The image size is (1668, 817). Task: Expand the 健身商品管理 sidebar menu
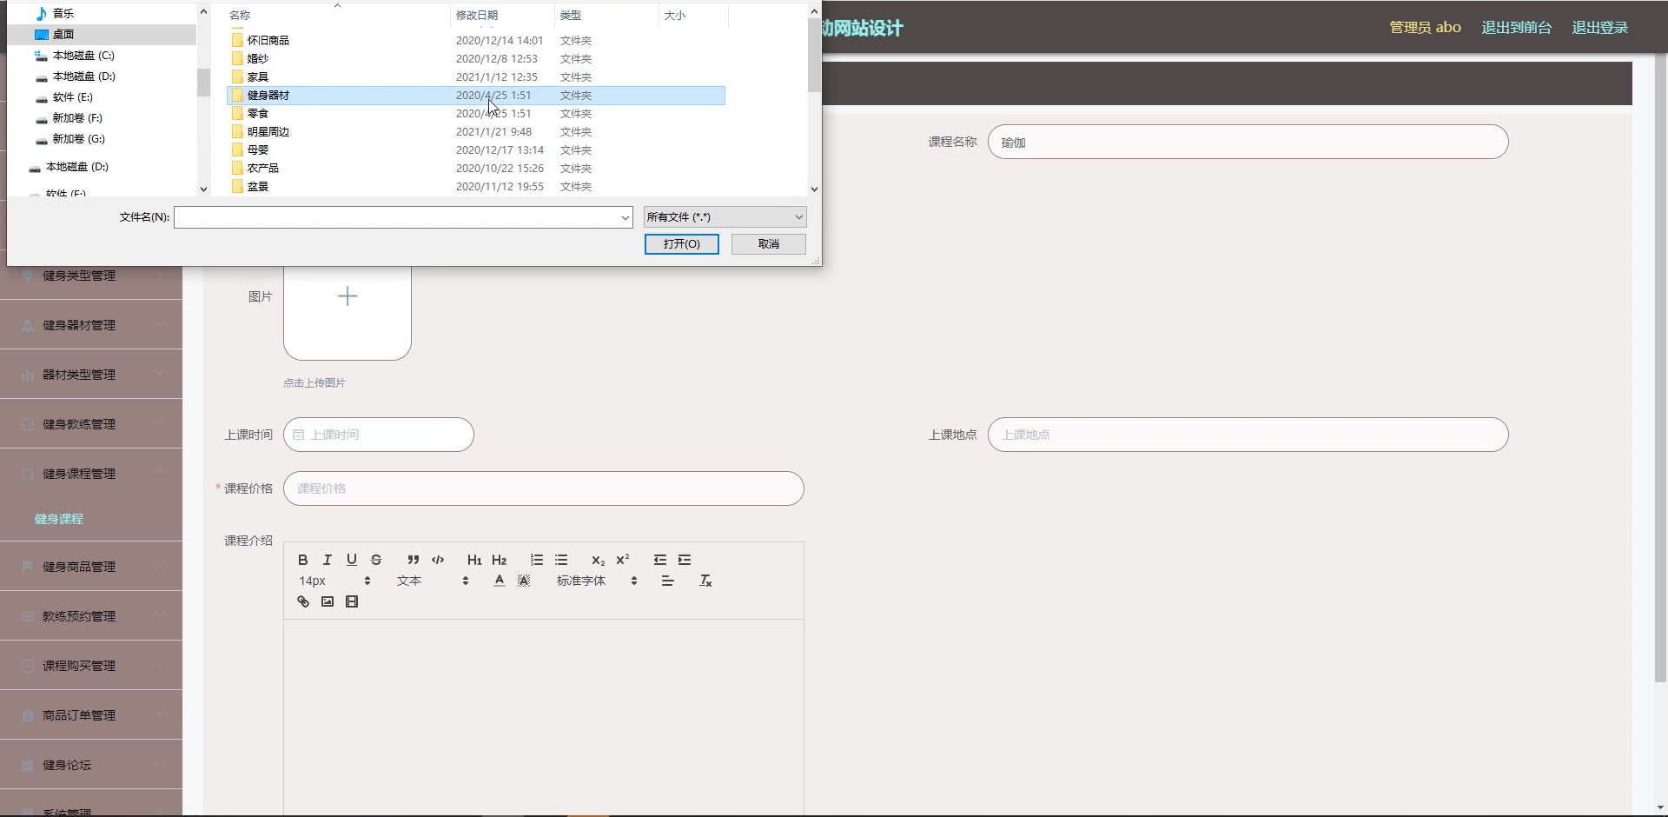pyautogui.click(x=91, y=567)
